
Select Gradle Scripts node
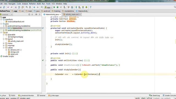click(7, 56)
